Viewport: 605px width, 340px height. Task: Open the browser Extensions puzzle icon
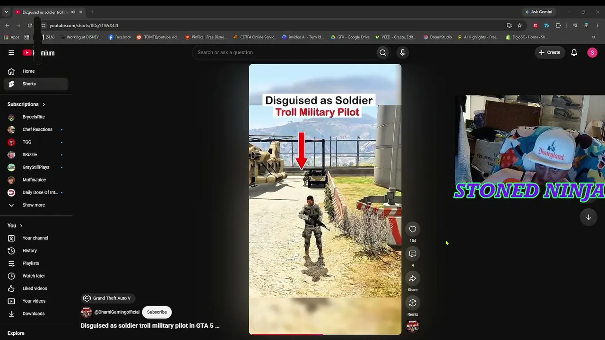click(x=558, y=25)
